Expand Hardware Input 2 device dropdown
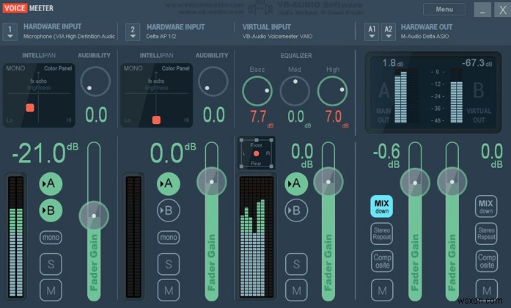Viewport: 511px width, 308px height. point(133,32)
